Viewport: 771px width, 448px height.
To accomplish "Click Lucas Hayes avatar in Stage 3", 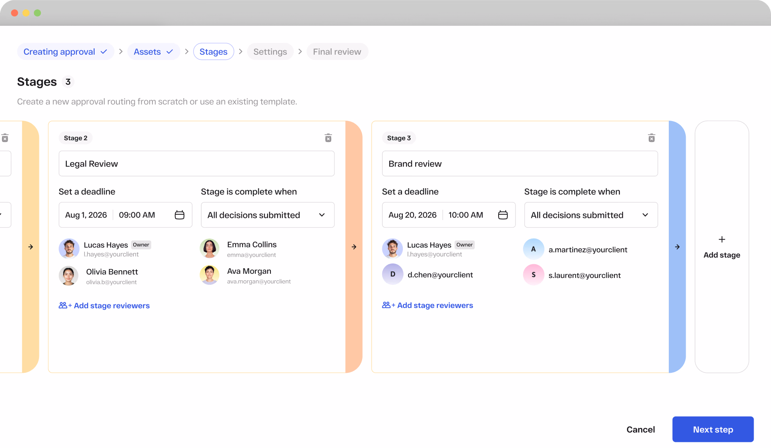I will pos(392,249).
